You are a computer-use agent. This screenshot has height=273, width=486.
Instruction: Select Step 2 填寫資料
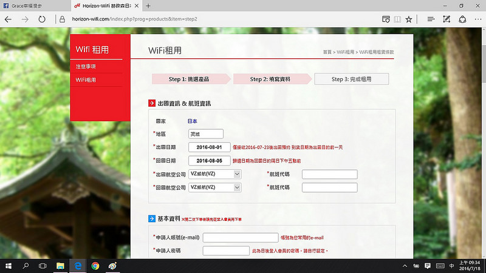tap(272, 79)
